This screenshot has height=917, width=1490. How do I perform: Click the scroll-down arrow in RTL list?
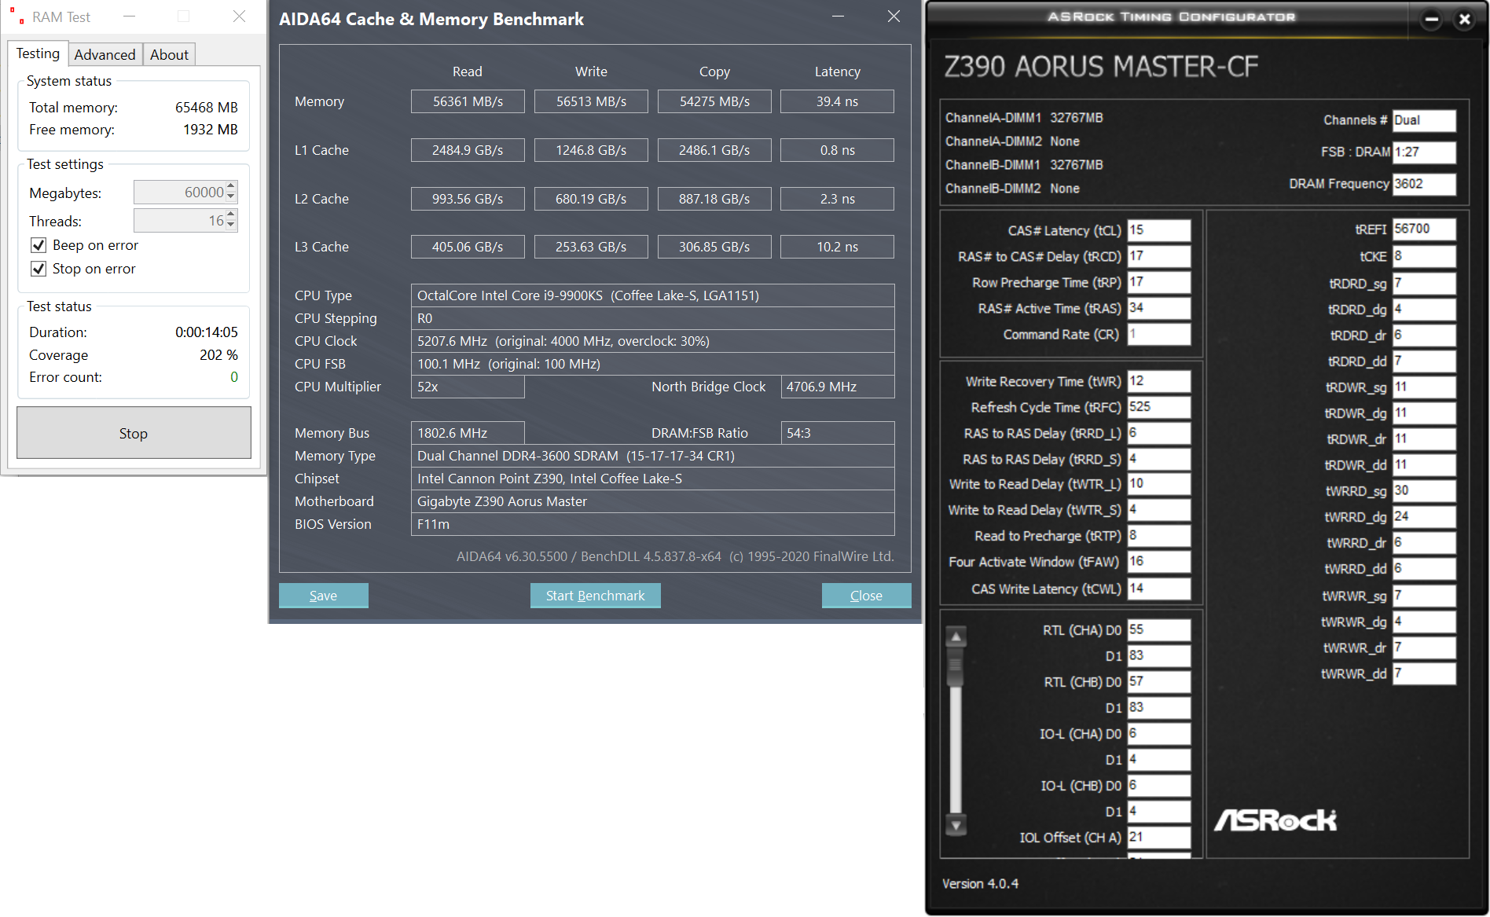coord(956,825)
